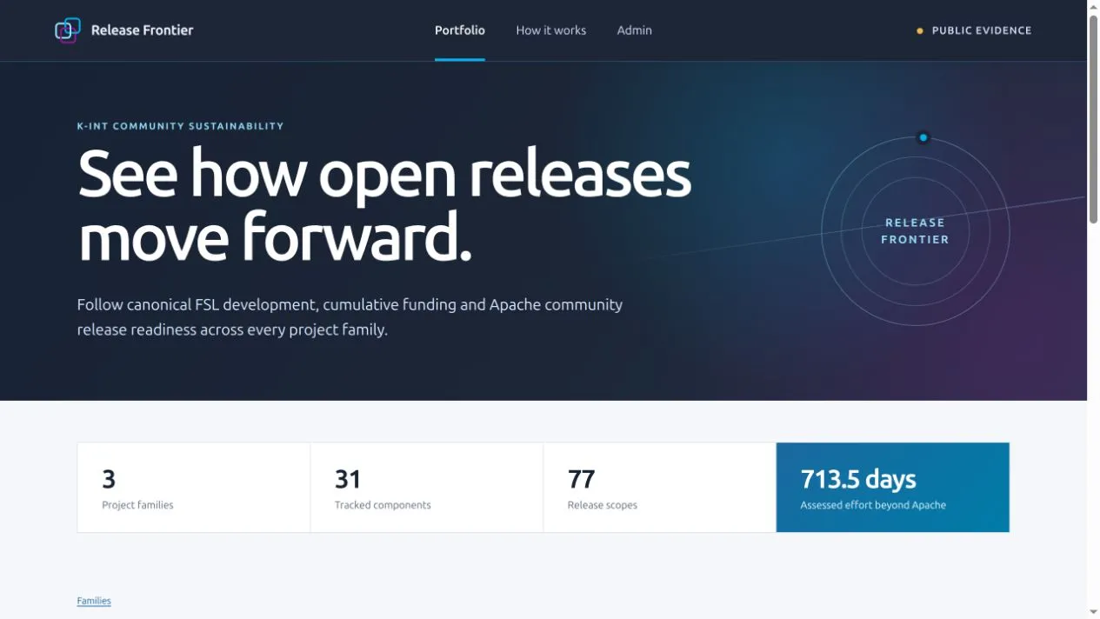Click the scrollbar track below the thumb

(x=1094, y=416)
